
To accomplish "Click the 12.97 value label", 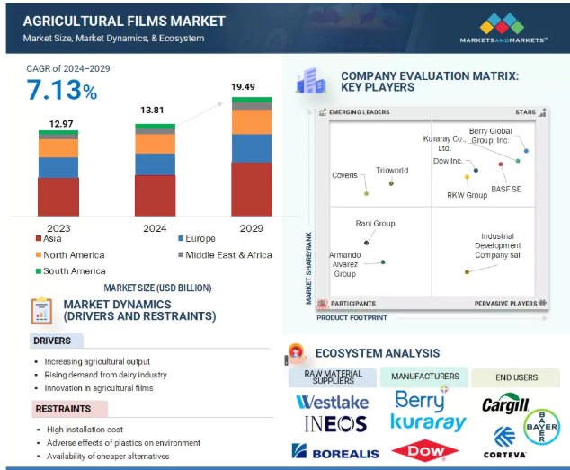I will point(61,124).
